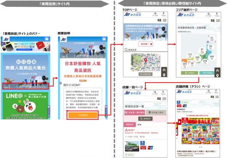Select the 51 region bubble on area map
This screenshot has height=158, width=227.
212,39
